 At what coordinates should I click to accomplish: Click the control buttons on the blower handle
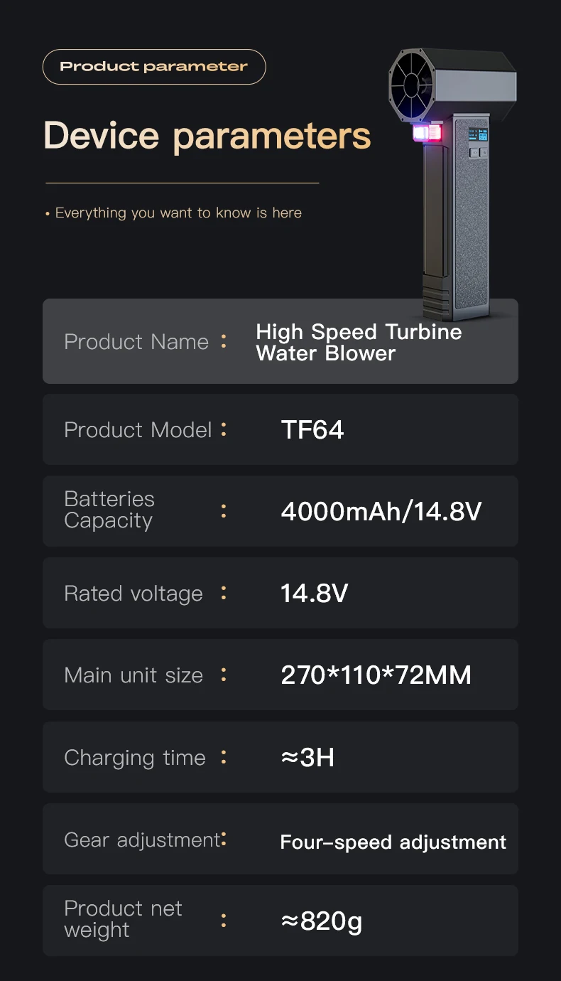[477, 151]
